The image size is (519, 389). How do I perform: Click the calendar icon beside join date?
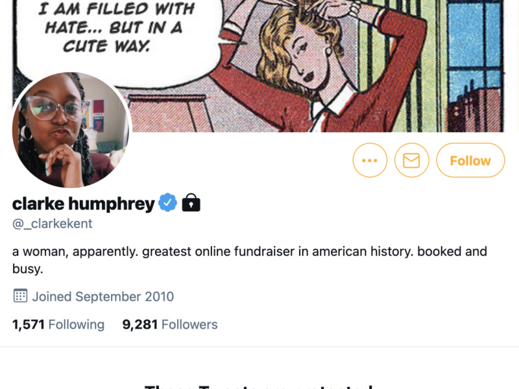pos(20,296)
